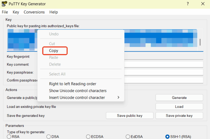Click in the Confirm passphrase field
The image size is (210, 139).
(164, 80)
